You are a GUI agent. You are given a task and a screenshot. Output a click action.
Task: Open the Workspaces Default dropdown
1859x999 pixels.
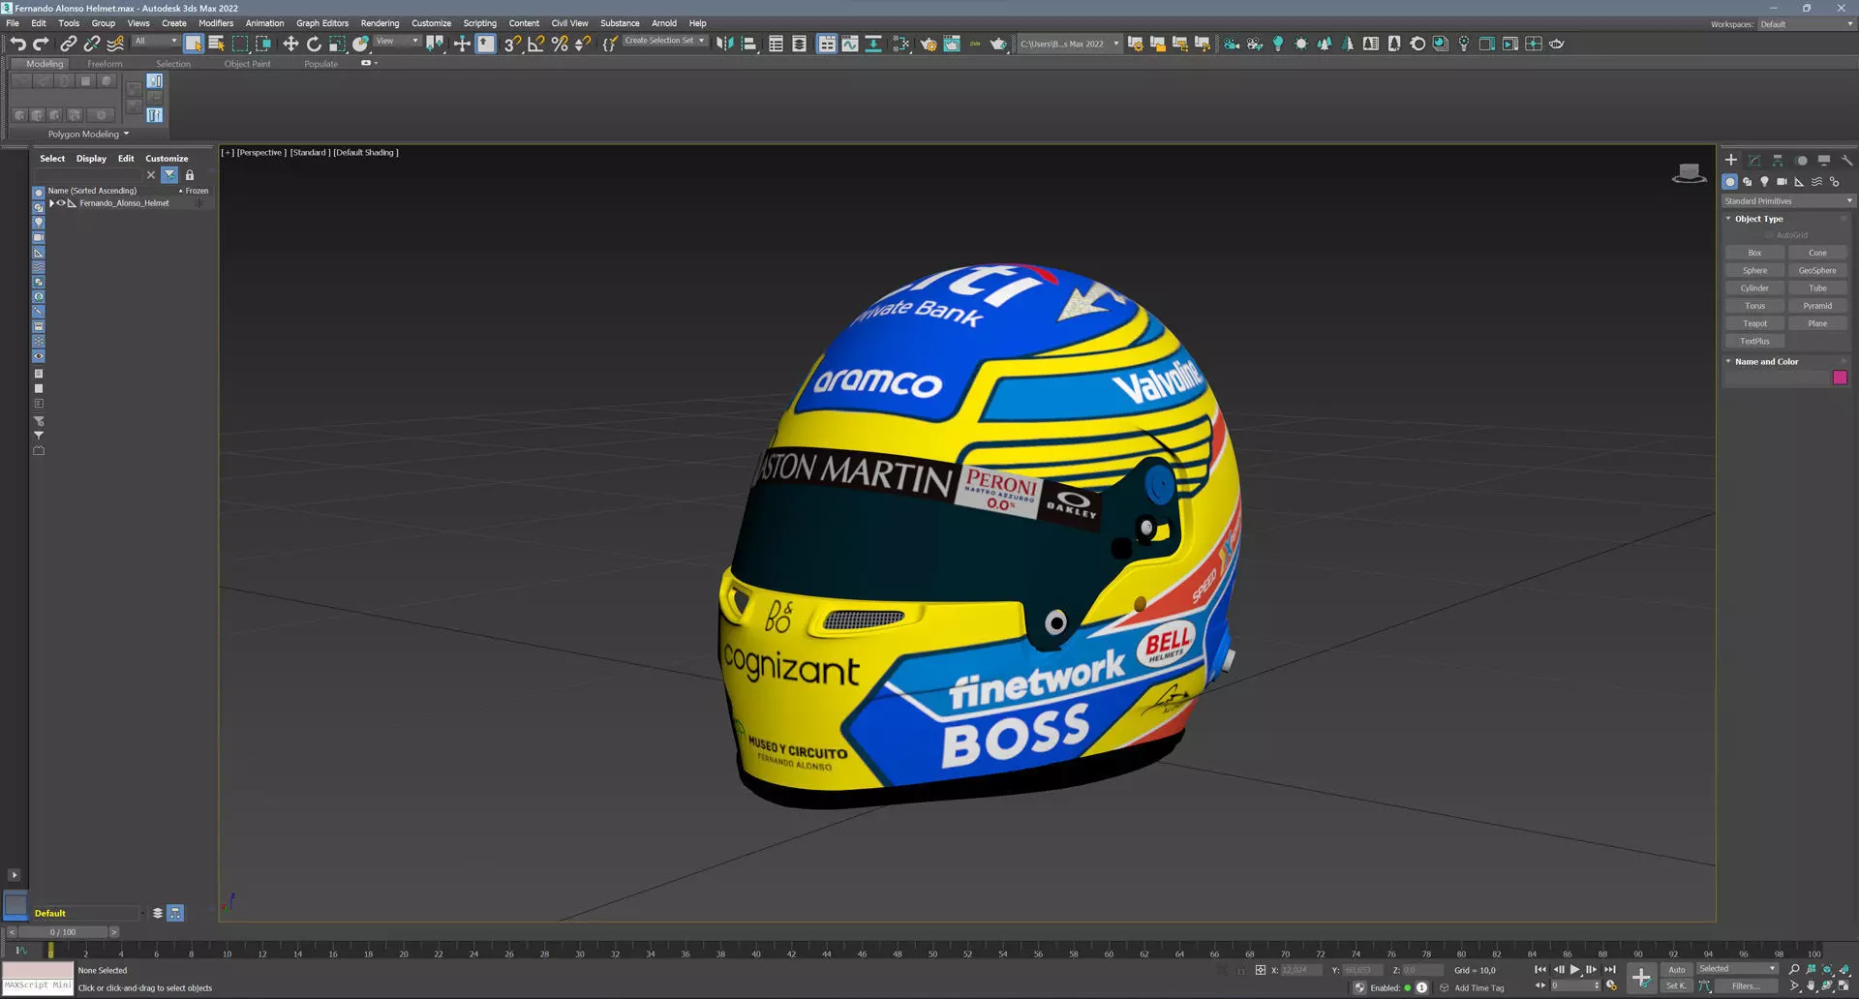1806,24
